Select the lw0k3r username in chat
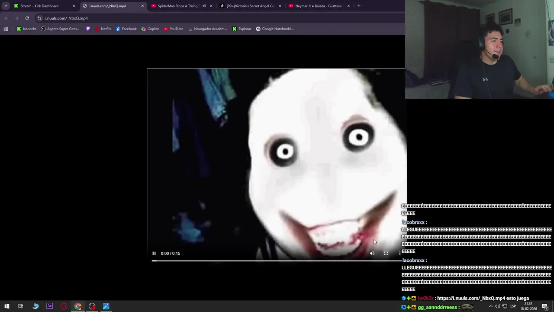Screen dimensions: 554x312 (x=425, y=298)
